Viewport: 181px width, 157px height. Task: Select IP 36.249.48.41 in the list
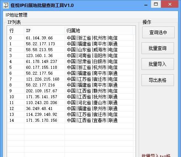coord(39,108)
